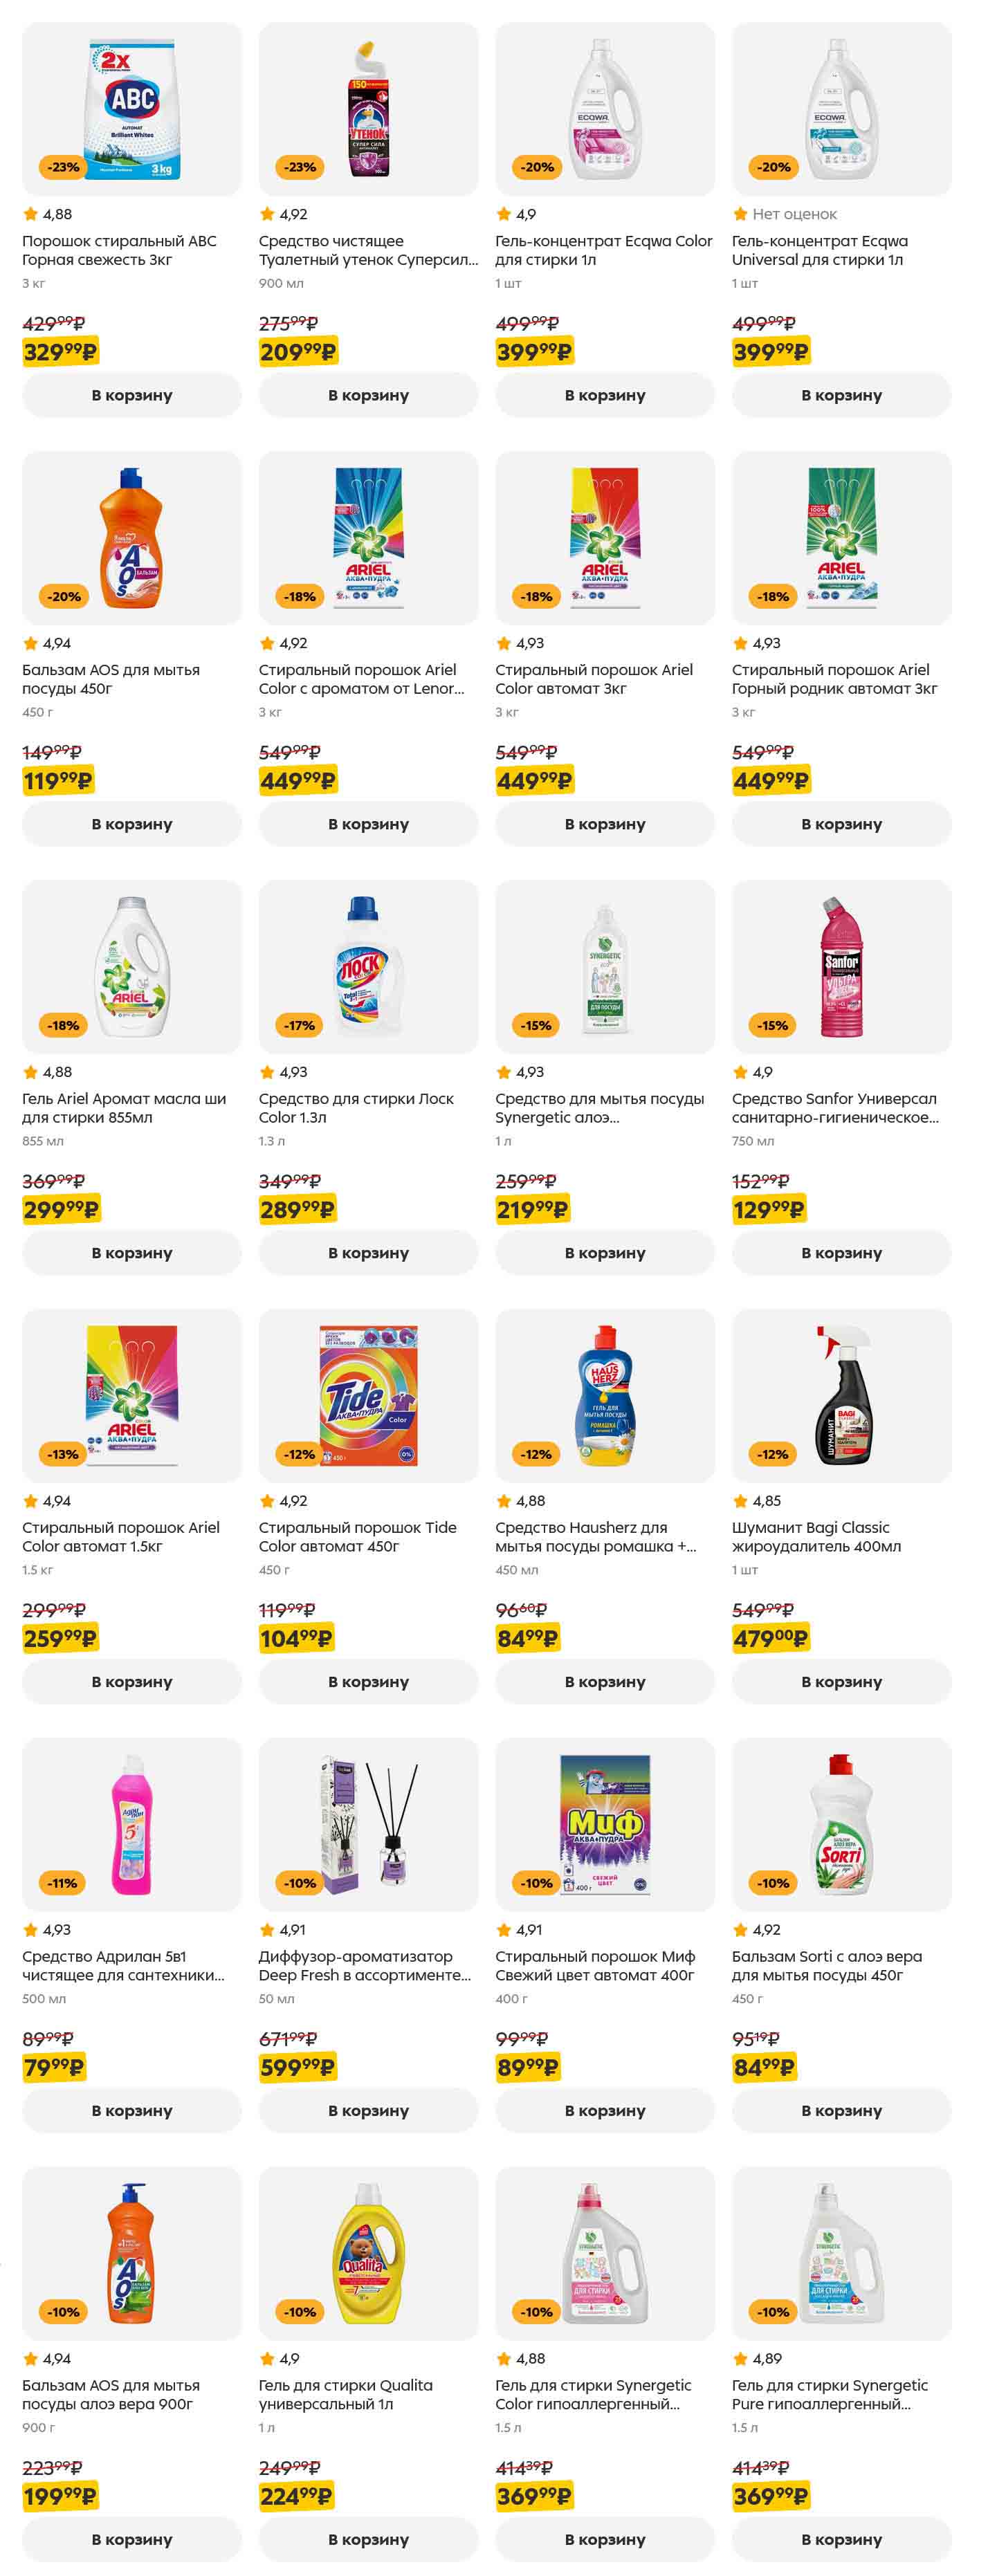Click the -23% badge on Туалетный утенок
This screenshot has height=2576, width=988.
[299, 167]
